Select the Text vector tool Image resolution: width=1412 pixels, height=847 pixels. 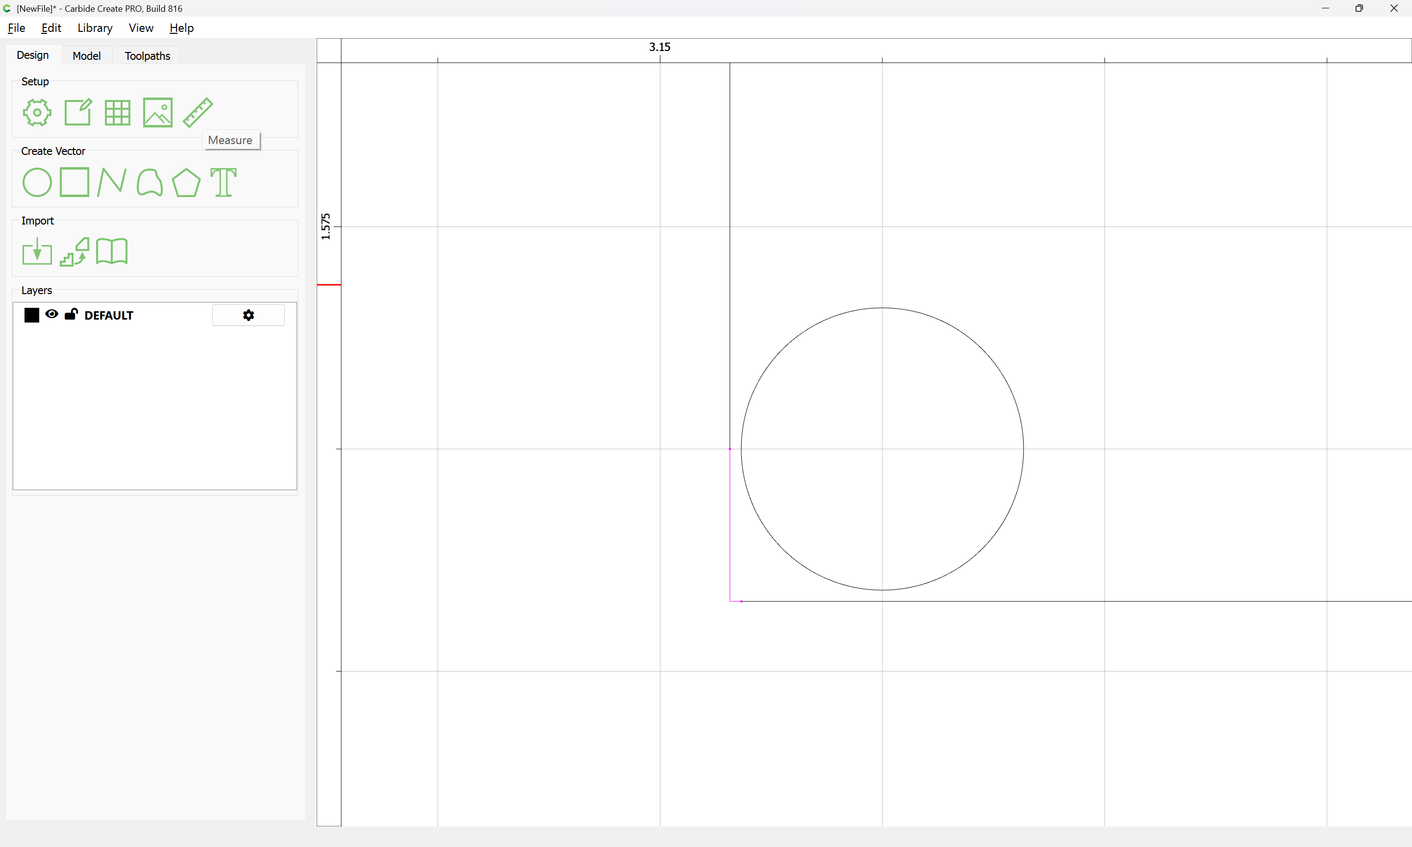coord(223,183)
